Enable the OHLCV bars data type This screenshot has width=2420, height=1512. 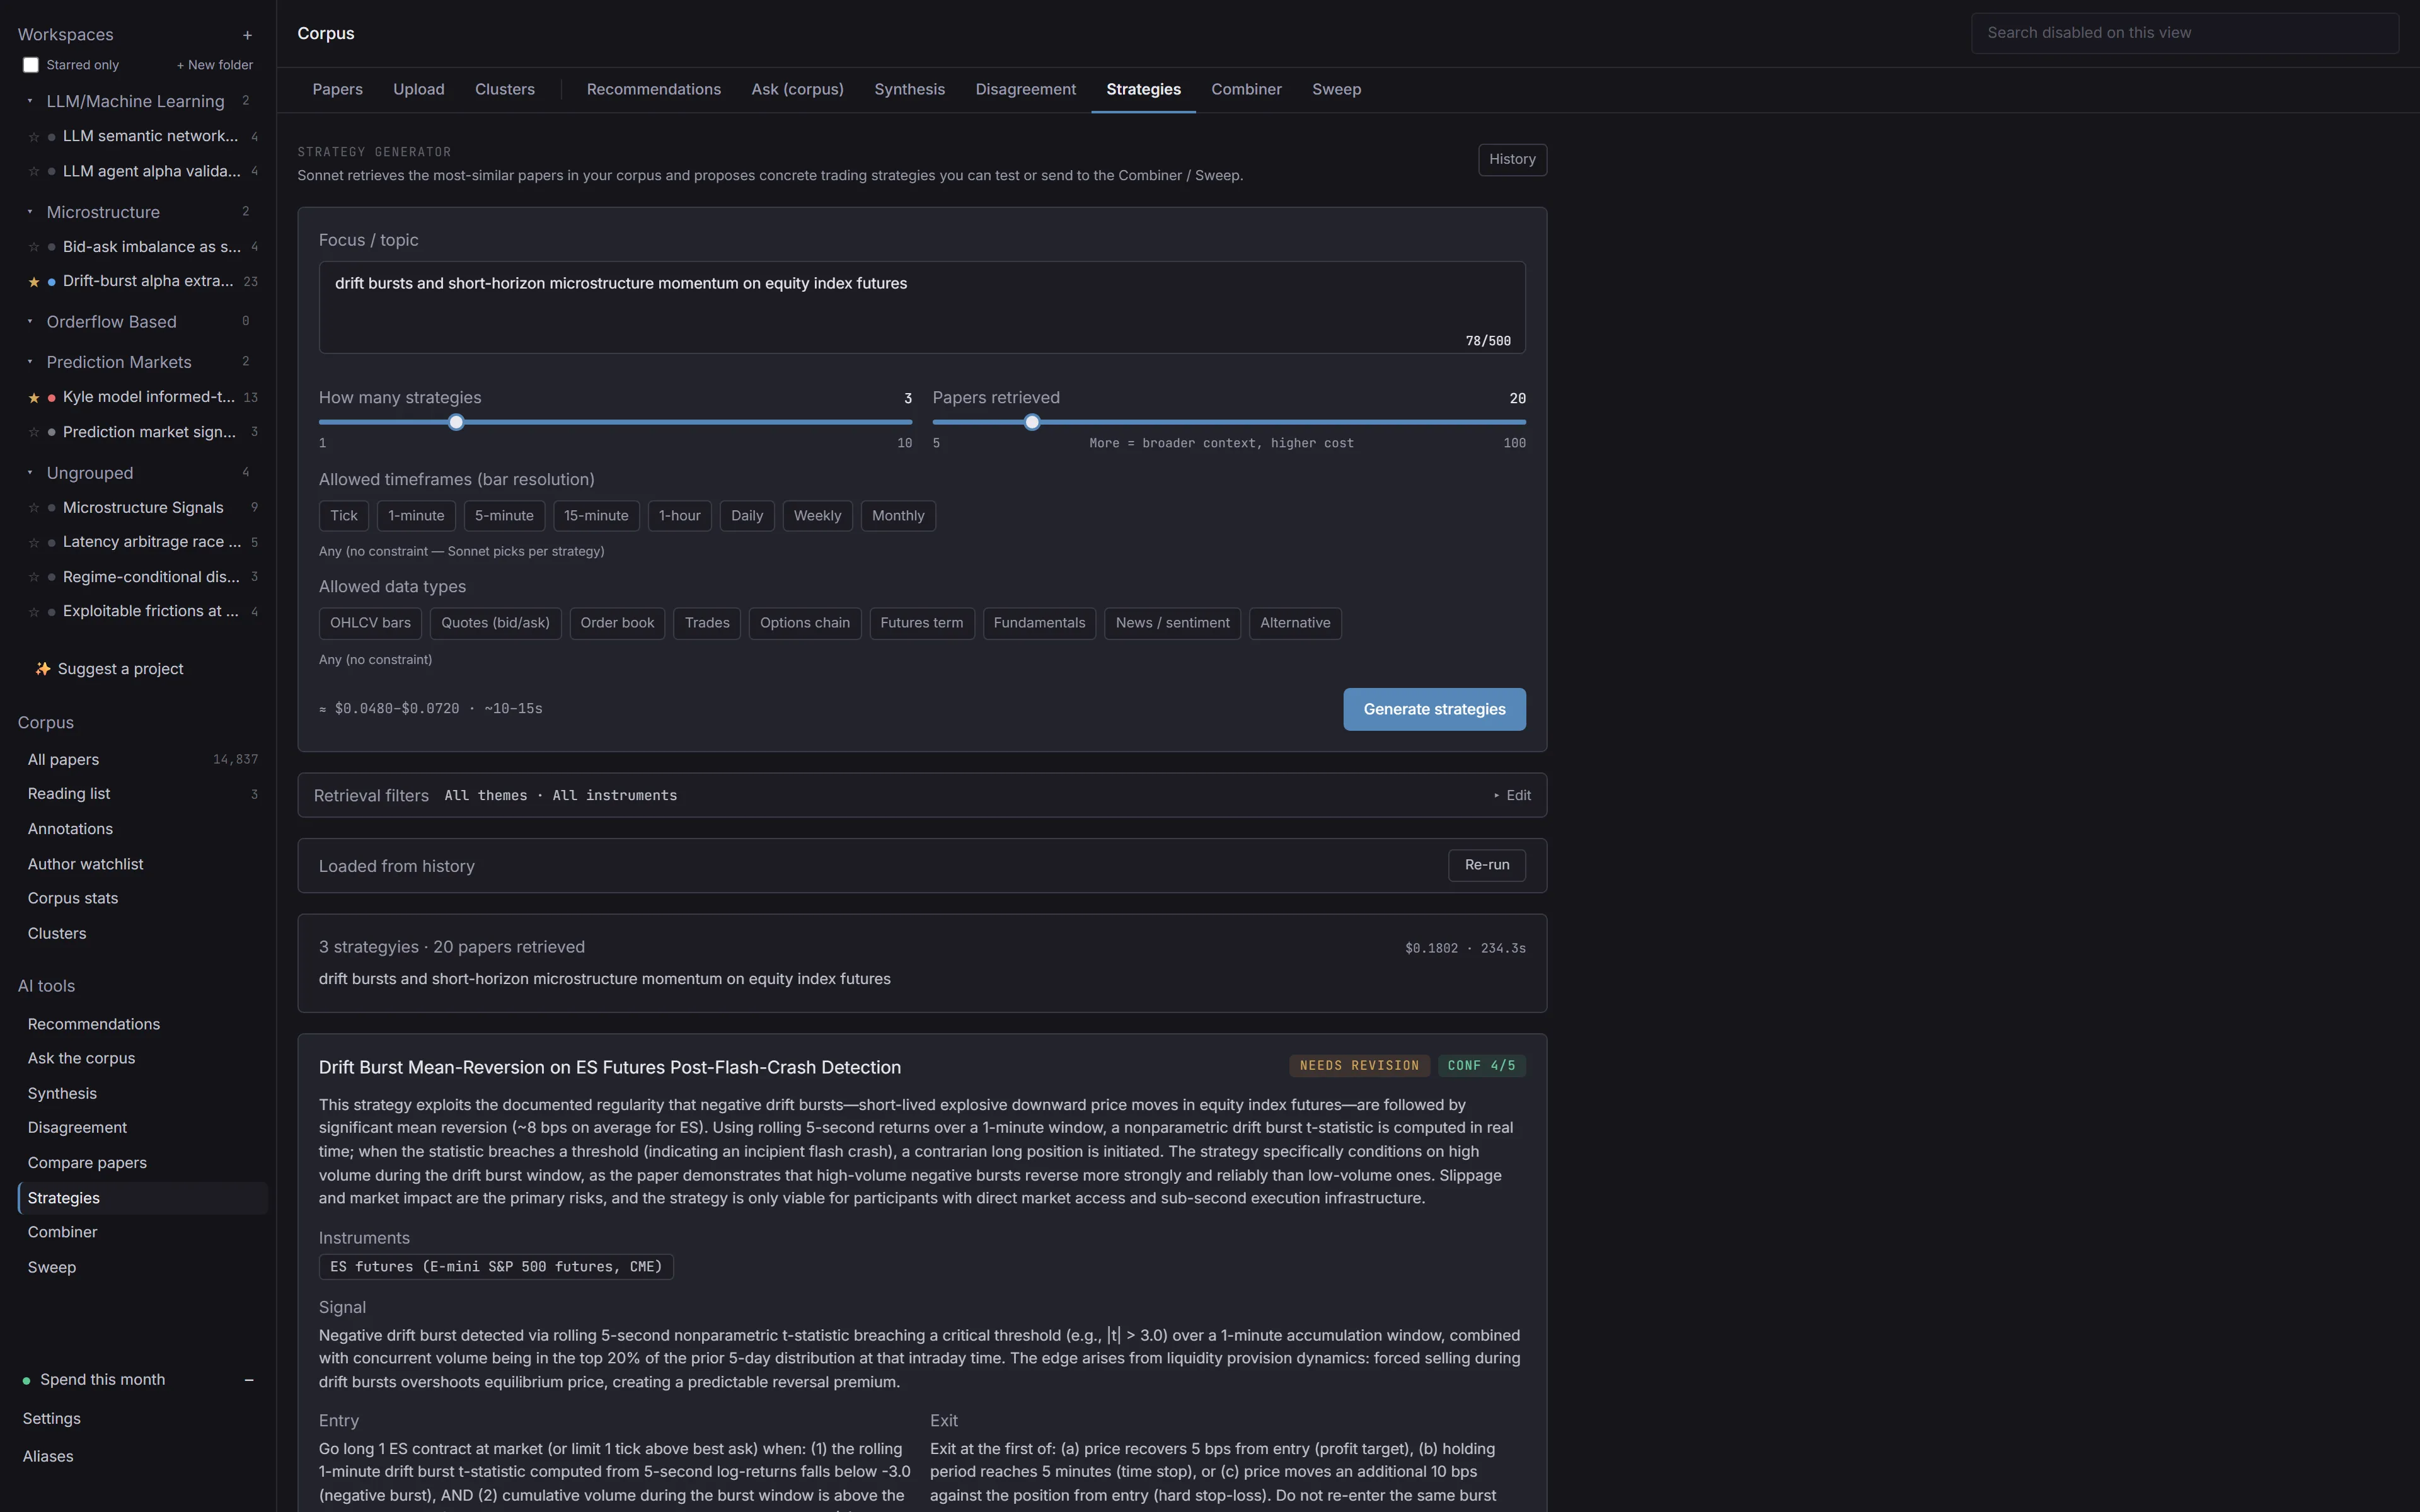pyautogui.click(x=370, y=623)
